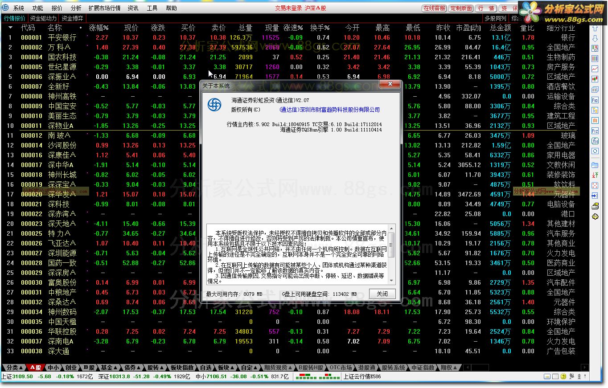This screenshot has height=388, width=608.
Task: Select the 神州数码 stock row
Action: point(294,312)
